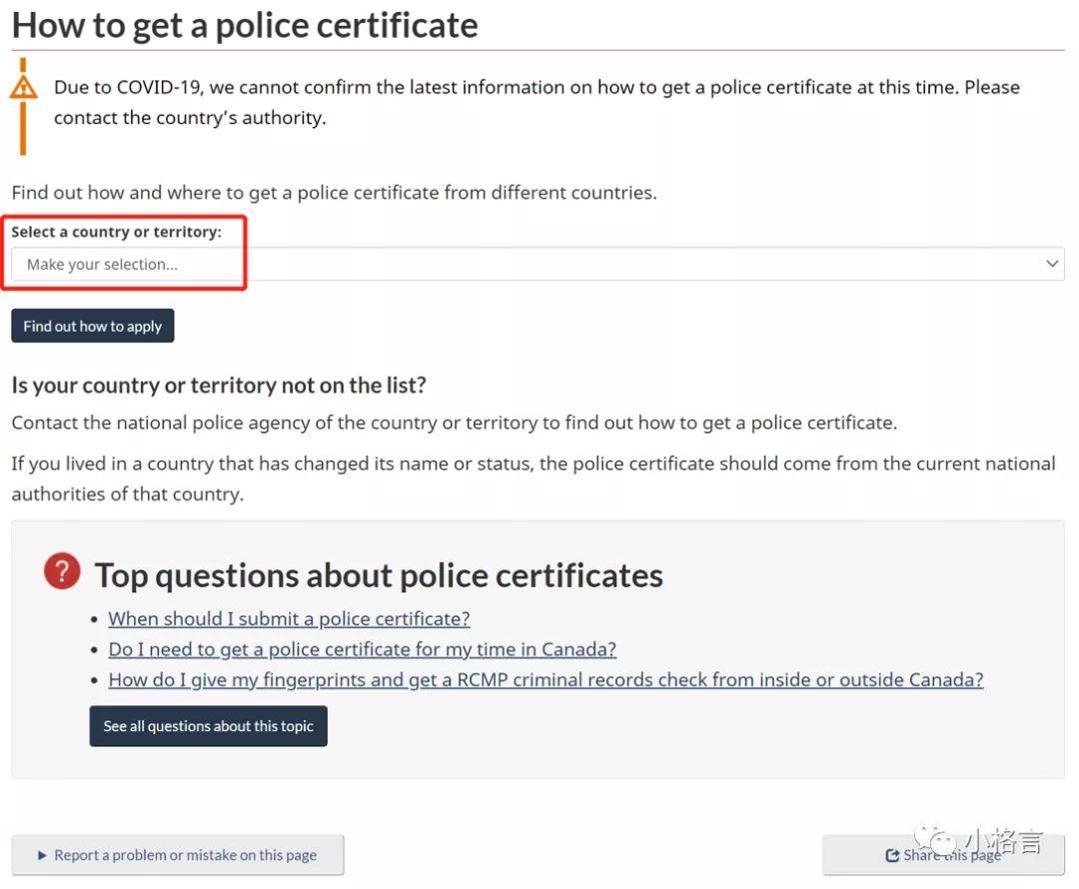
Task: Expand the Report a problem disclosure triangle
Action: (42, 856)
